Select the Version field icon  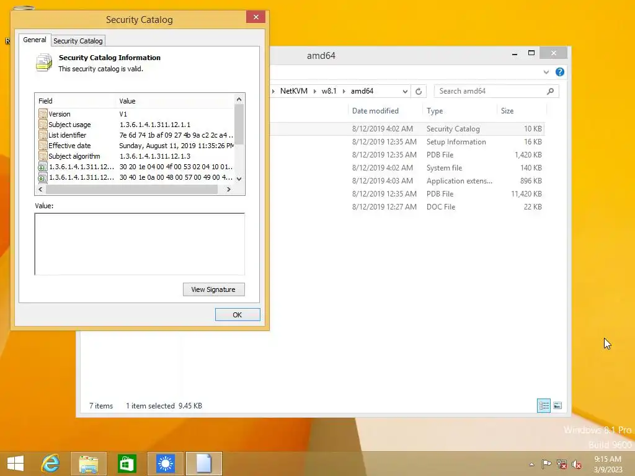pos(43,114)
